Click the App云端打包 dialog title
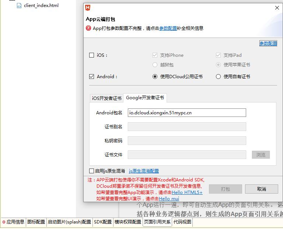Image resolution: width=283 pixels, height=229 pixels. 100,19
